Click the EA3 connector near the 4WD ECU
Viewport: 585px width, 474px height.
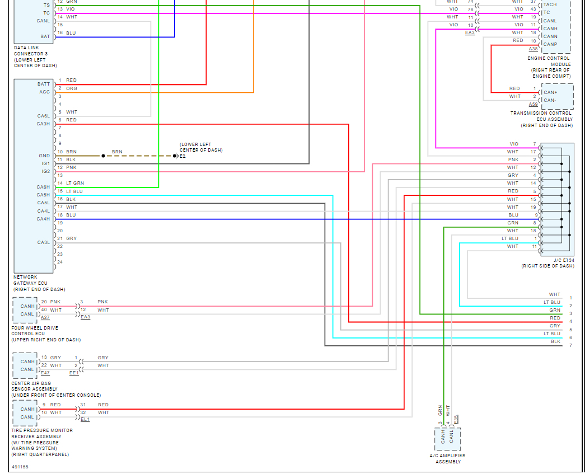tap(85, 317)
